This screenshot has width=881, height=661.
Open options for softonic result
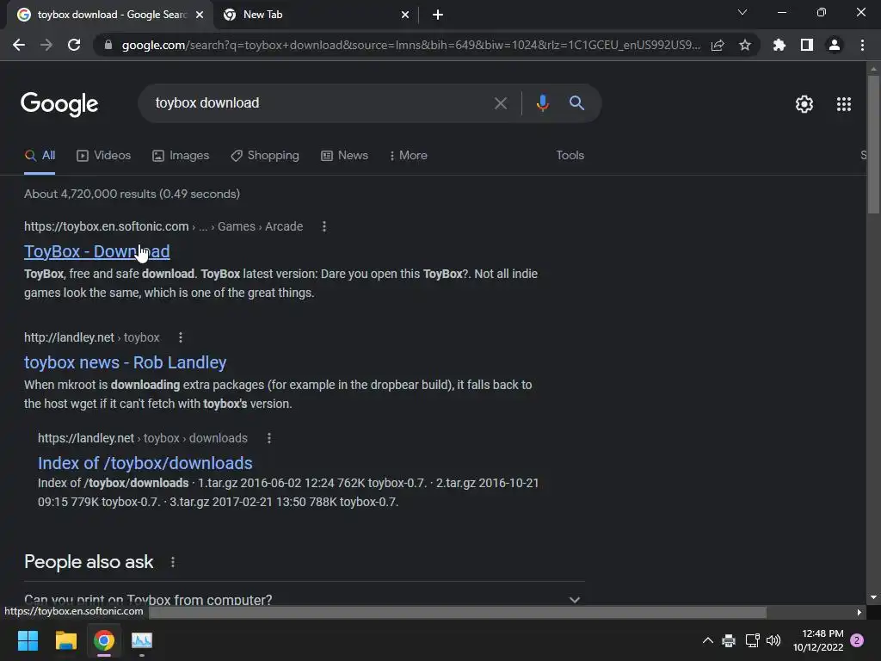[324, 226]
